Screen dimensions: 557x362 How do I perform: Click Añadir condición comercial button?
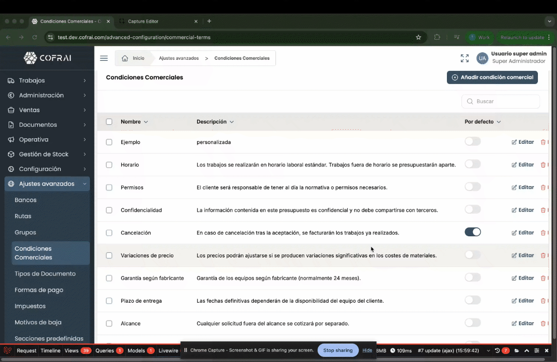[x=492, y=77]
